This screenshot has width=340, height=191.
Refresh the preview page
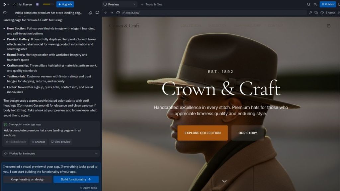coord(118,12)
